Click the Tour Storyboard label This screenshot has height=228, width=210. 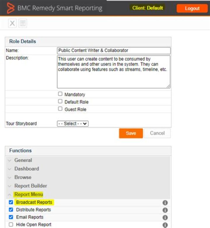pyautogui.click(x=21, y=124)
